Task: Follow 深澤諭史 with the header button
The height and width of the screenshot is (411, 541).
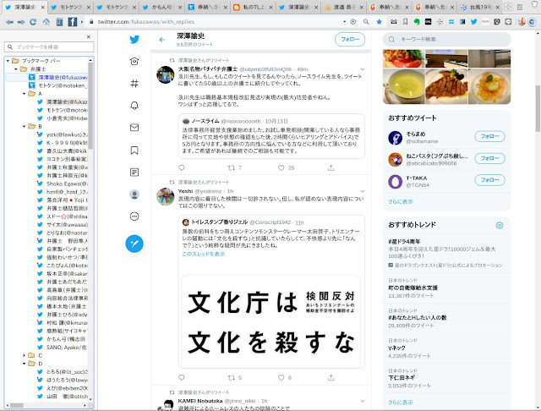Action: coord(350,40)
